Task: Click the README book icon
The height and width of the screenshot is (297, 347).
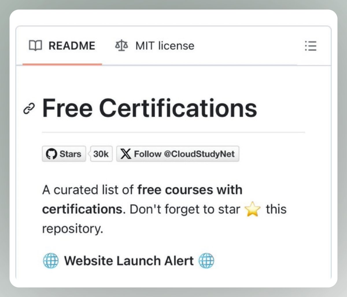Action: pos(35,46)
